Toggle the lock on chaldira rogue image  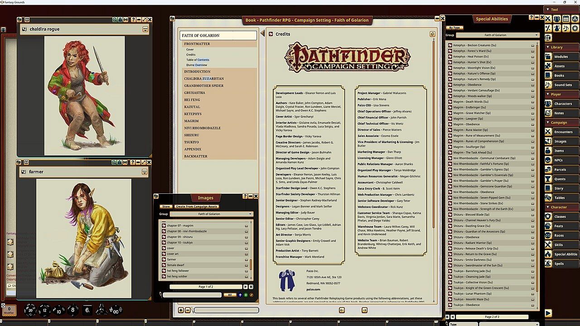coord(120,20)
